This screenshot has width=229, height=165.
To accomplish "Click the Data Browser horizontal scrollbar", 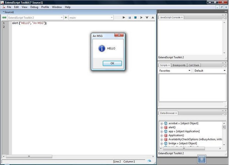I will [184, 148].
